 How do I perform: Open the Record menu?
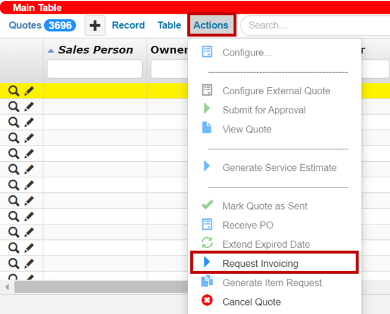coord(128,25)
